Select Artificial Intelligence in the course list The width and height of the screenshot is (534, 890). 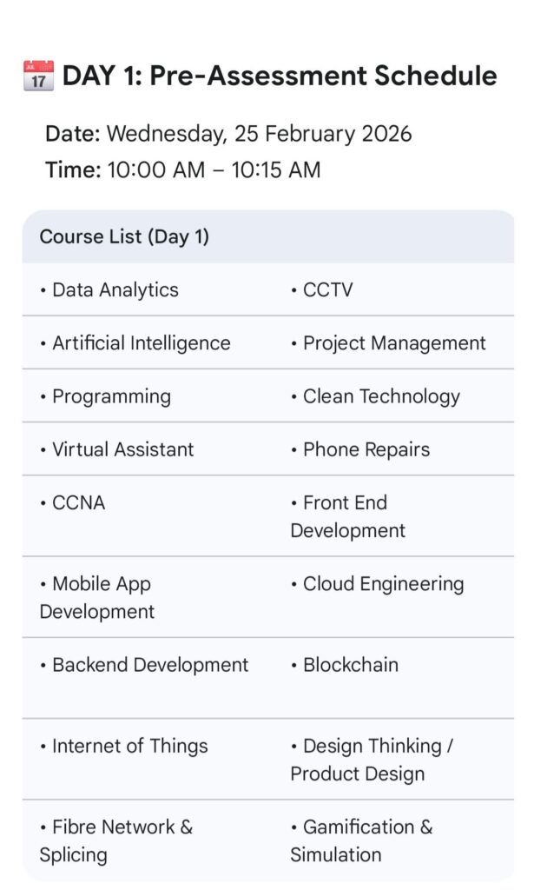[x=141, y=343]
